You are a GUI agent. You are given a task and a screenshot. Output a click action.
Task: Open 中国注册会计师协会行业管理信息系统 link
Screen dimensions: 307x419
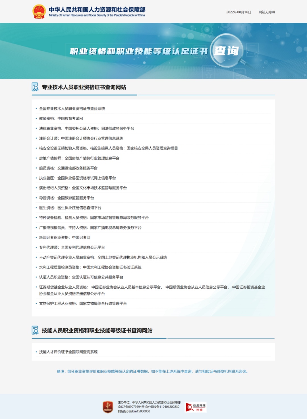point(92,138)
